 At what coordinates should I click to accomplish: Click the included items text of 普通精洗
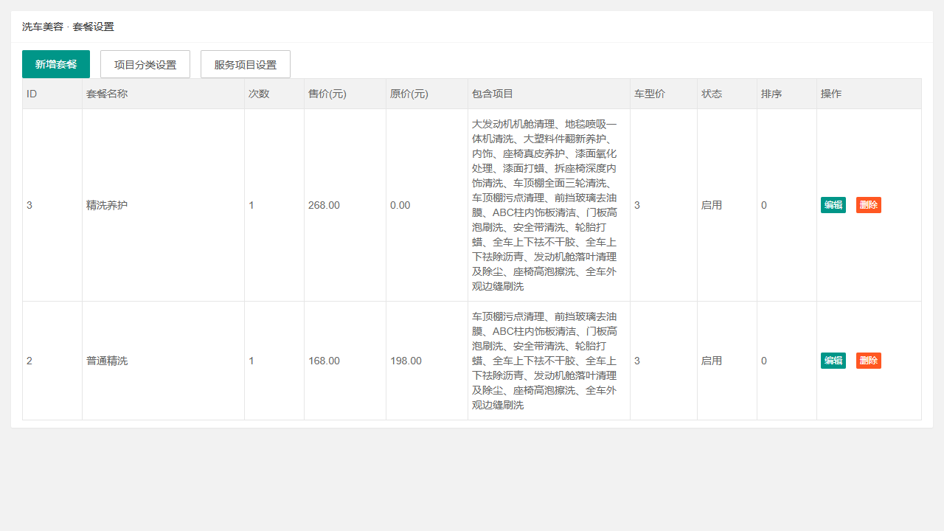tap(545, 361)
